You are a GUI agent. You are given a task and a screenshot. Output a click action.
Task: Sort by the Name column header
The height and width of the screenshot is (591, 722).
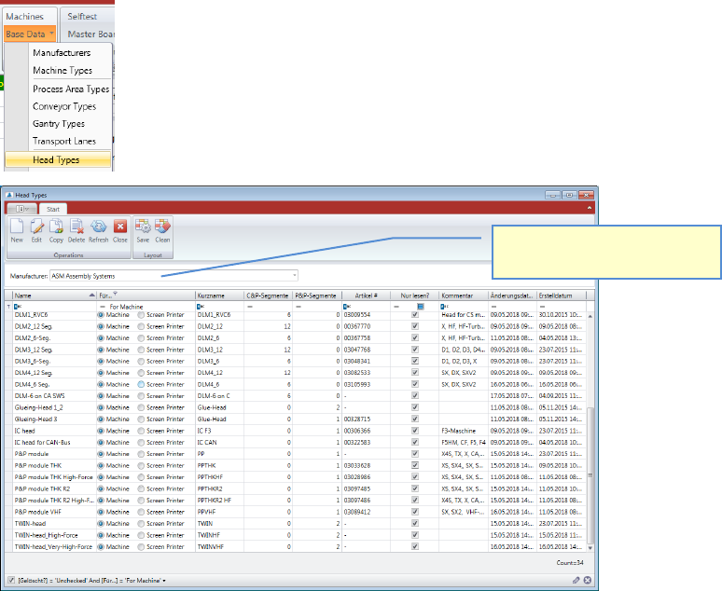54,295
